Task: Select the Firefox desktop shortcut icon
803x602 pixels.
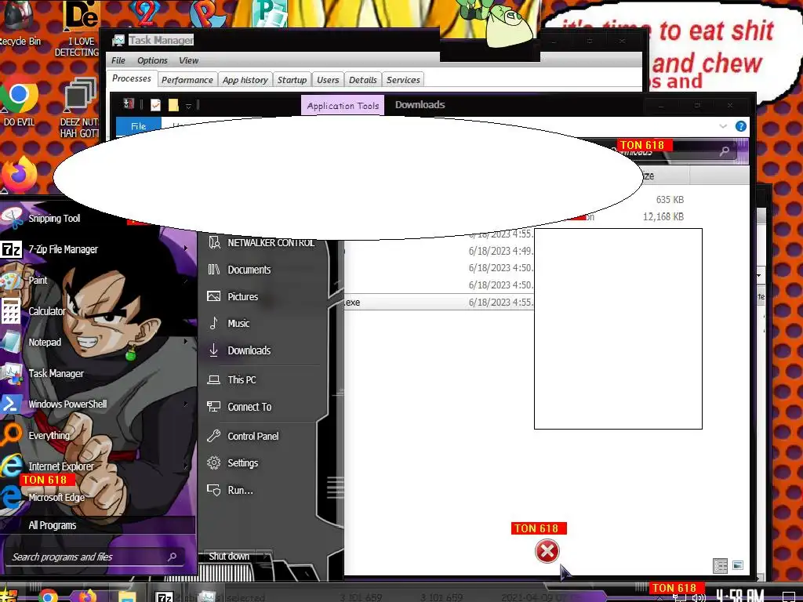Action: tap(20, 175)
